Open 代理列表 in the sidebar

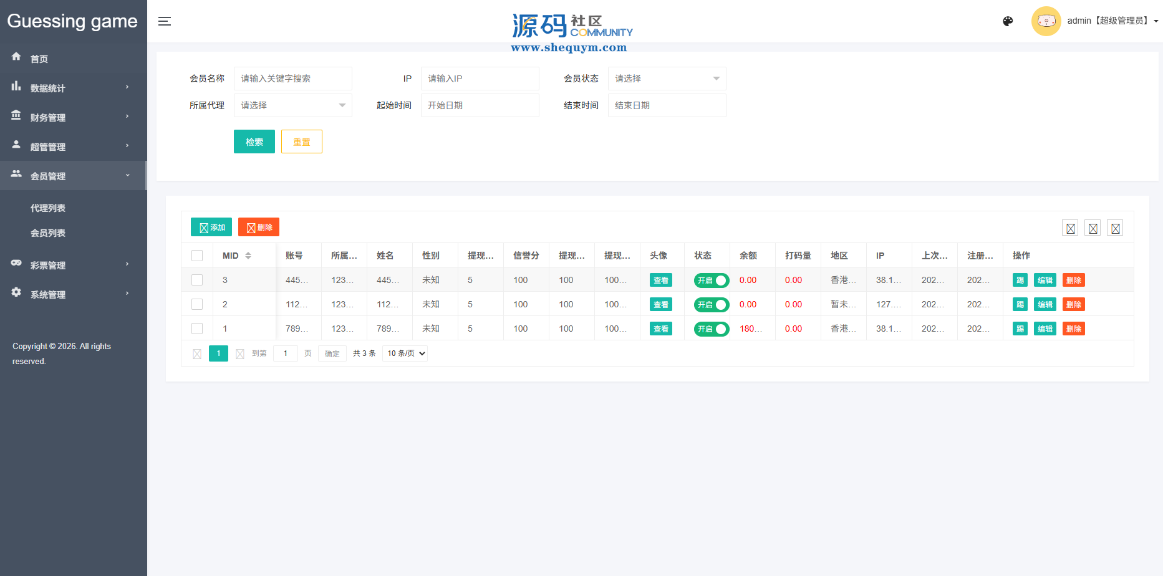pyautogui.click(x=48, y=208)
